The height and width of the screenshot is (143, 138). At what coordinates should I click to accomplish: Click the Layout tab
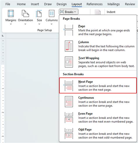coord(77,4)
